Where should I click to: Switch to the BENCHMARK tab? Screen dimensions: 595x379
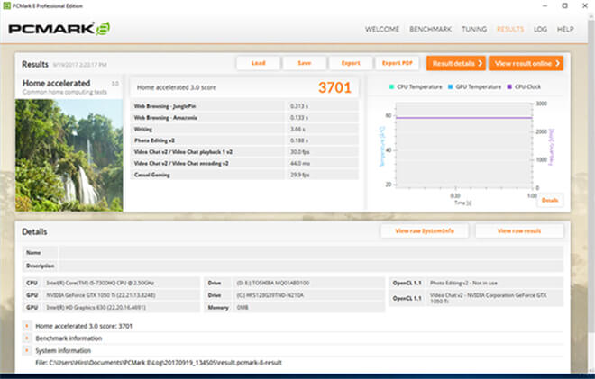pos(430,29)
